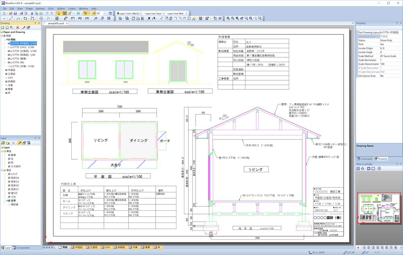Close the sample01.rpcd document tab

click(67, 23)
